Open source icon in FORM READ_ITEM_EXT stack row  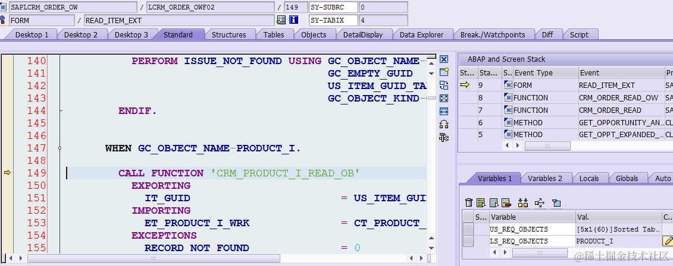click(x=508, y=85)
